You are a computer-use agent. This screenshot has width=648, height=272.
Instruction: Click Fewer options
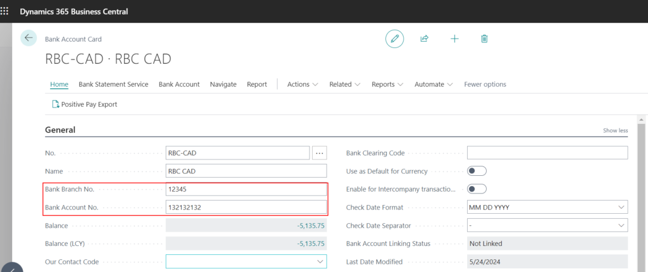pos(485,84)
